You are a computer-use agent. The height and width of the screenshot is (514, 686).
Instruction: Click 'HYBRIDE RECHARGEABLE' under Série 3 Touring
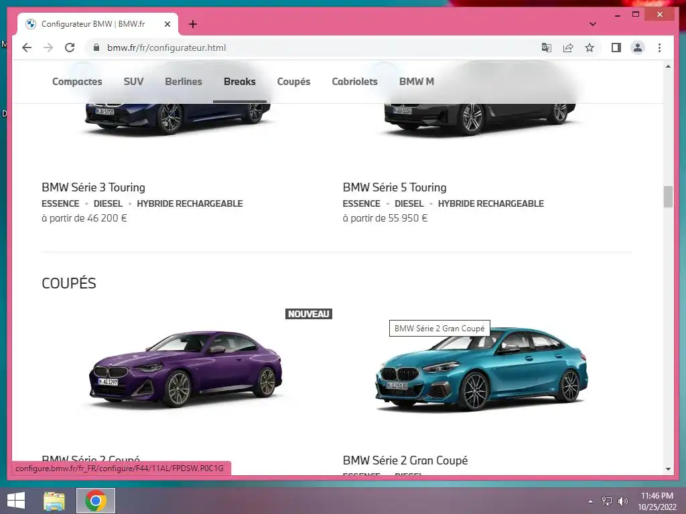point(190,203)
